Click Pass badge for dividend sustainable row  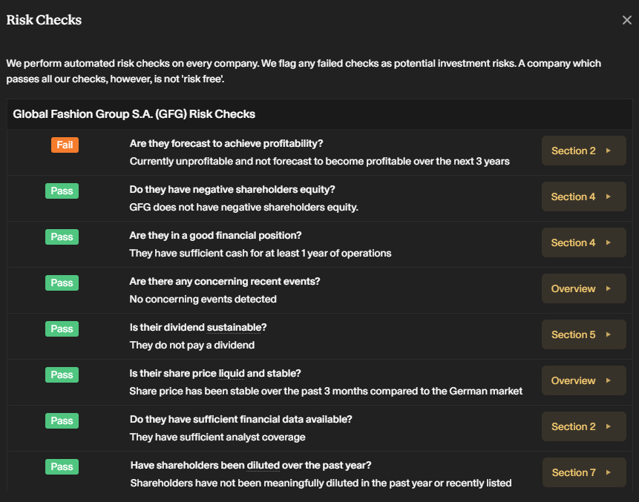coord(62,329)
